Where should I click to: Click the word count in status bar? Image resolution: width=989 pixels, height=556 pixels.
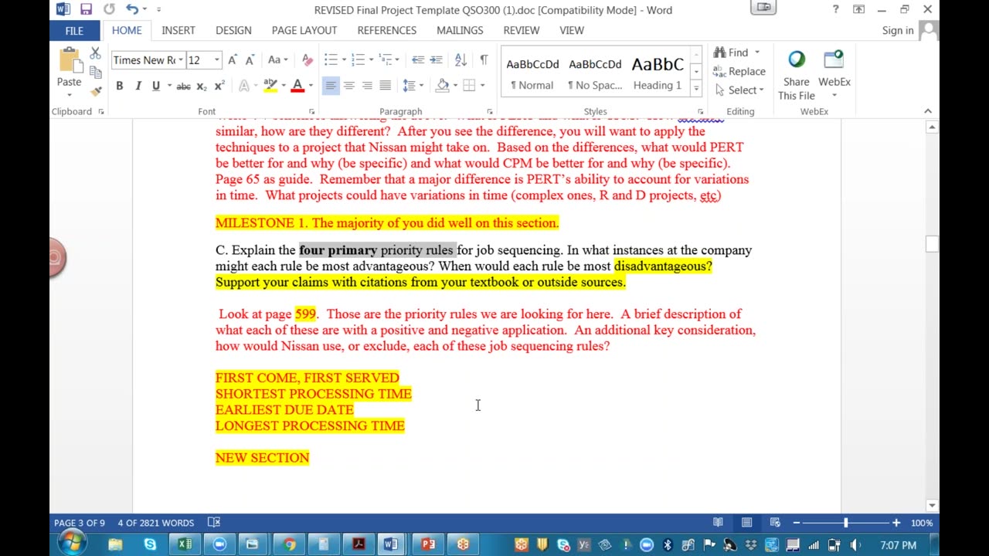click(x=155, y=523)
